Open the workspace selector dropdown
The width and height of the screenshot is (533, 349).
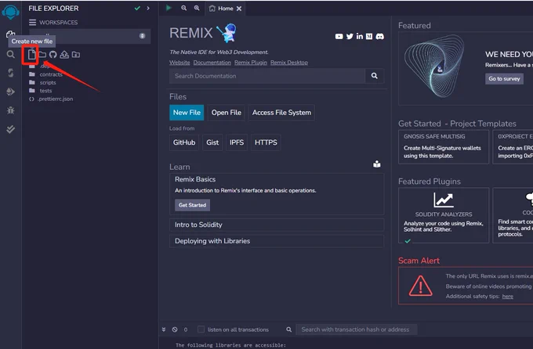(x=90, y=36)
